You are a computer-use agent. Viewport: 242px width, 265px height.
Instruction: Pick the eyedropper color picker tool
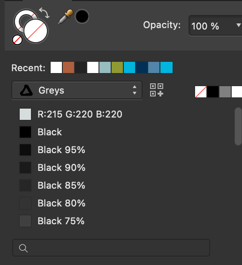pos(66,16)
